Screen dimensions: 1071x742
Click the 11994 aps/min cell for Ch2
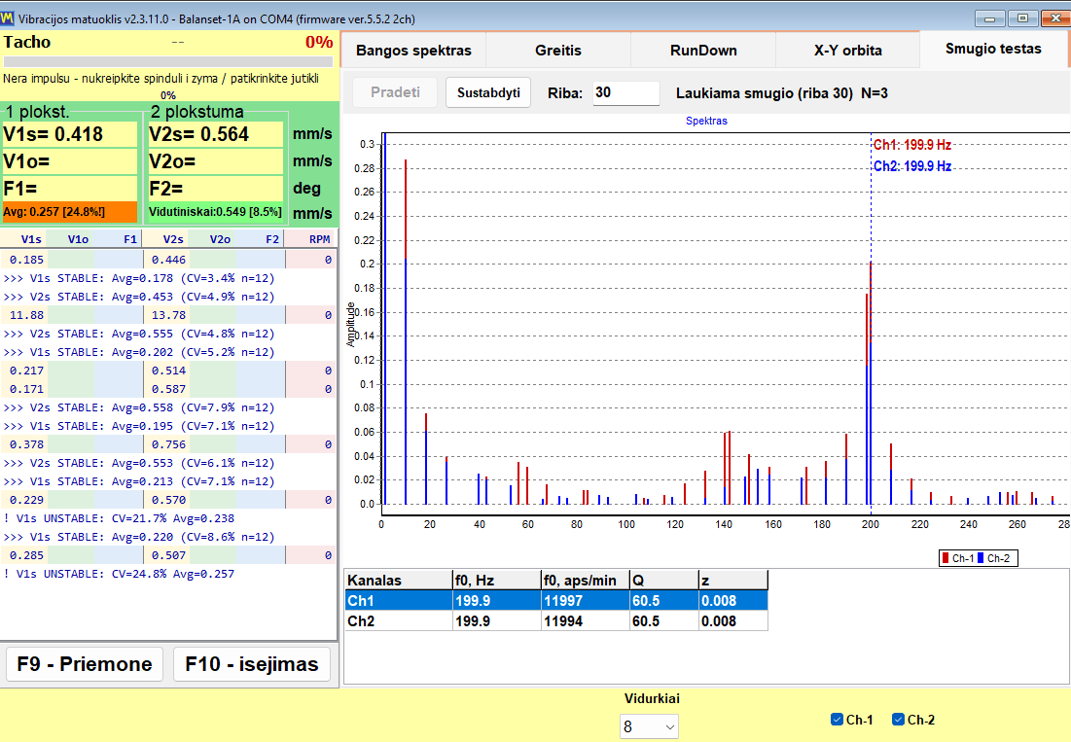click(x=586, y=621)
